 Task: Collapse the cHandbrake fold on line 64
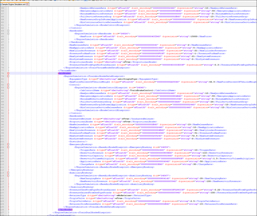tap(8, 34)
